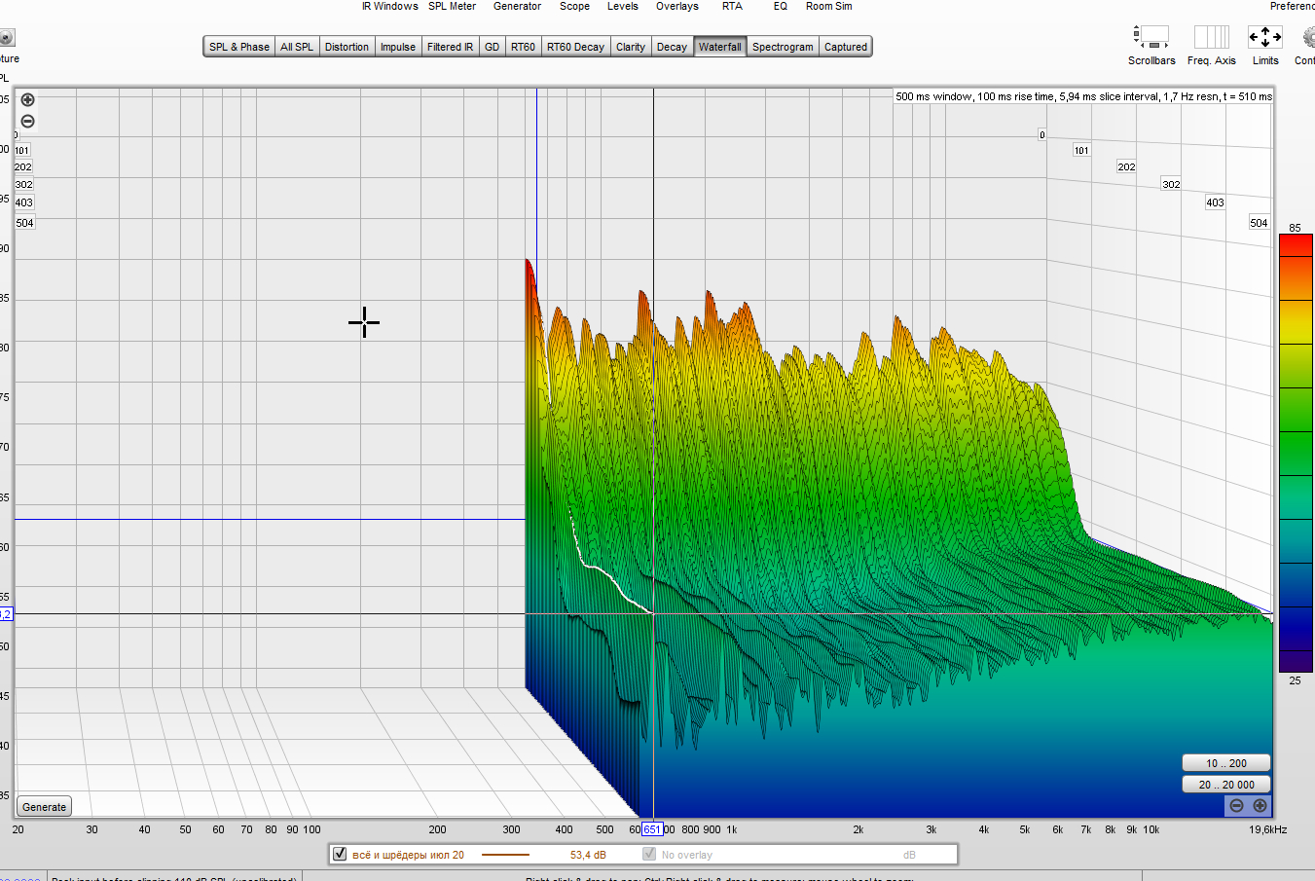This screenshot has height=881, width=1315.
Task: Click the zoom out magnifier at graph top-left
Action: click(x=28, y=122)
